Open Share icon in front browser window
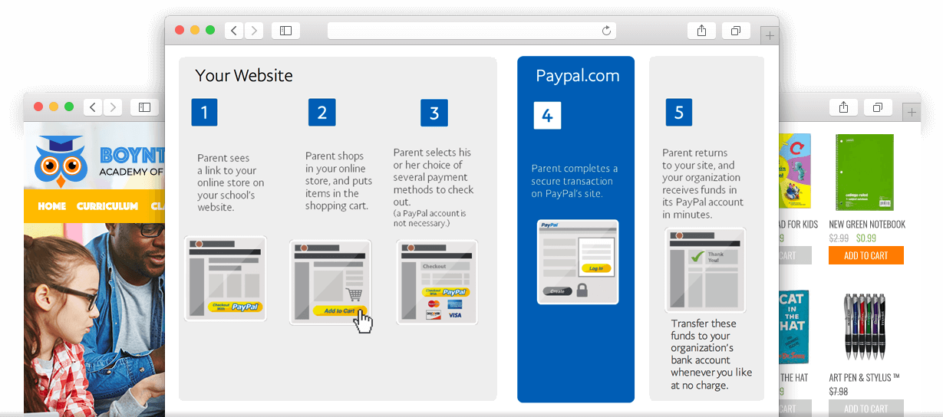Image resolution: width=943 pixels, height=417 pixels. pyautogui.click(x=701, y=31)
